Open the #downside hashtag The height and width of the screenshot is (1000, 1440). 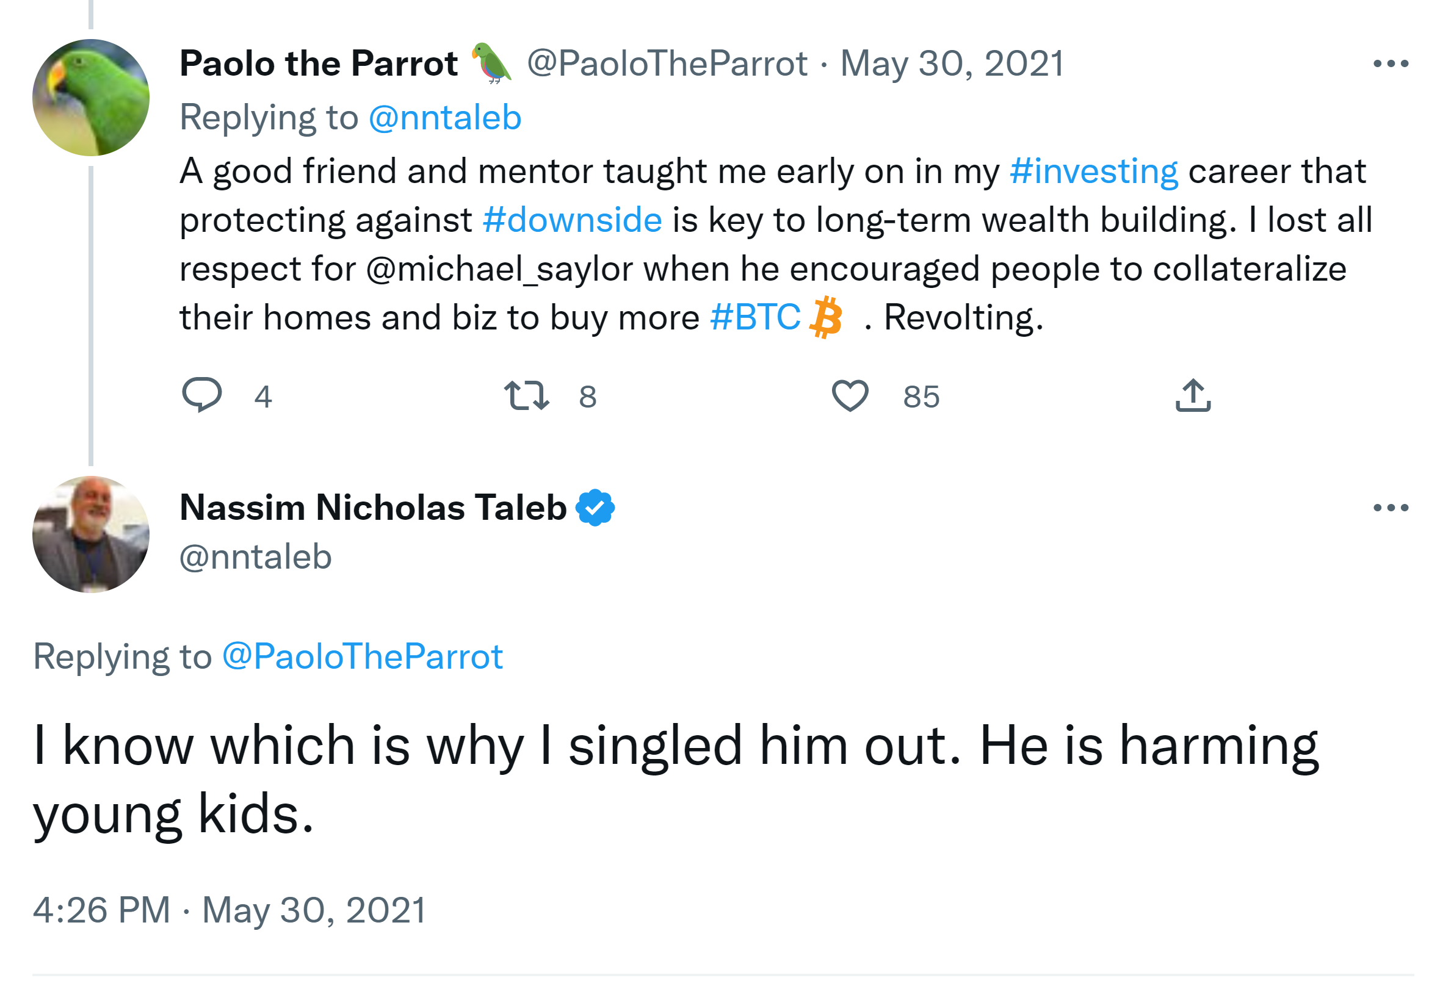(x=572, y=220)
